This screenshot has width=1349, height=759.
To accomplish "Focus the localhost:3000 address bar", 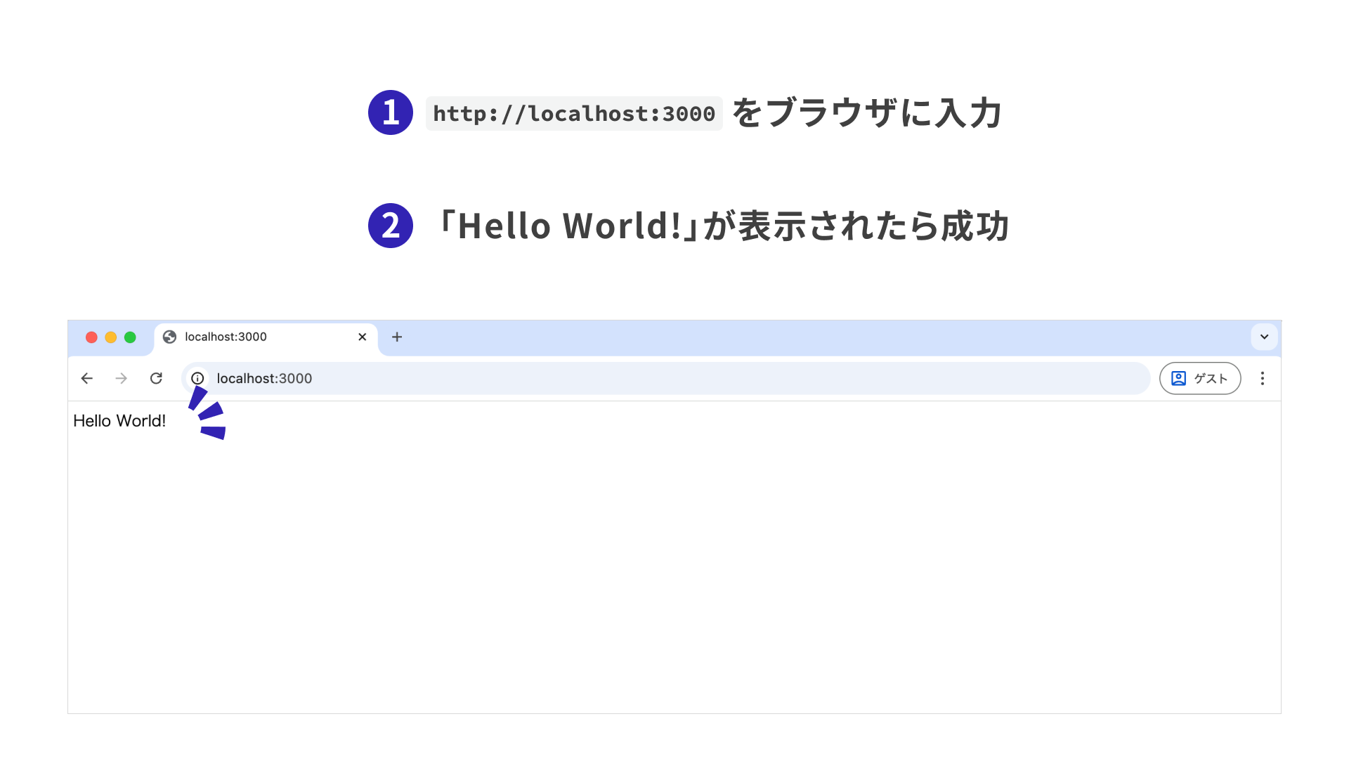I will tap(632, 379).
